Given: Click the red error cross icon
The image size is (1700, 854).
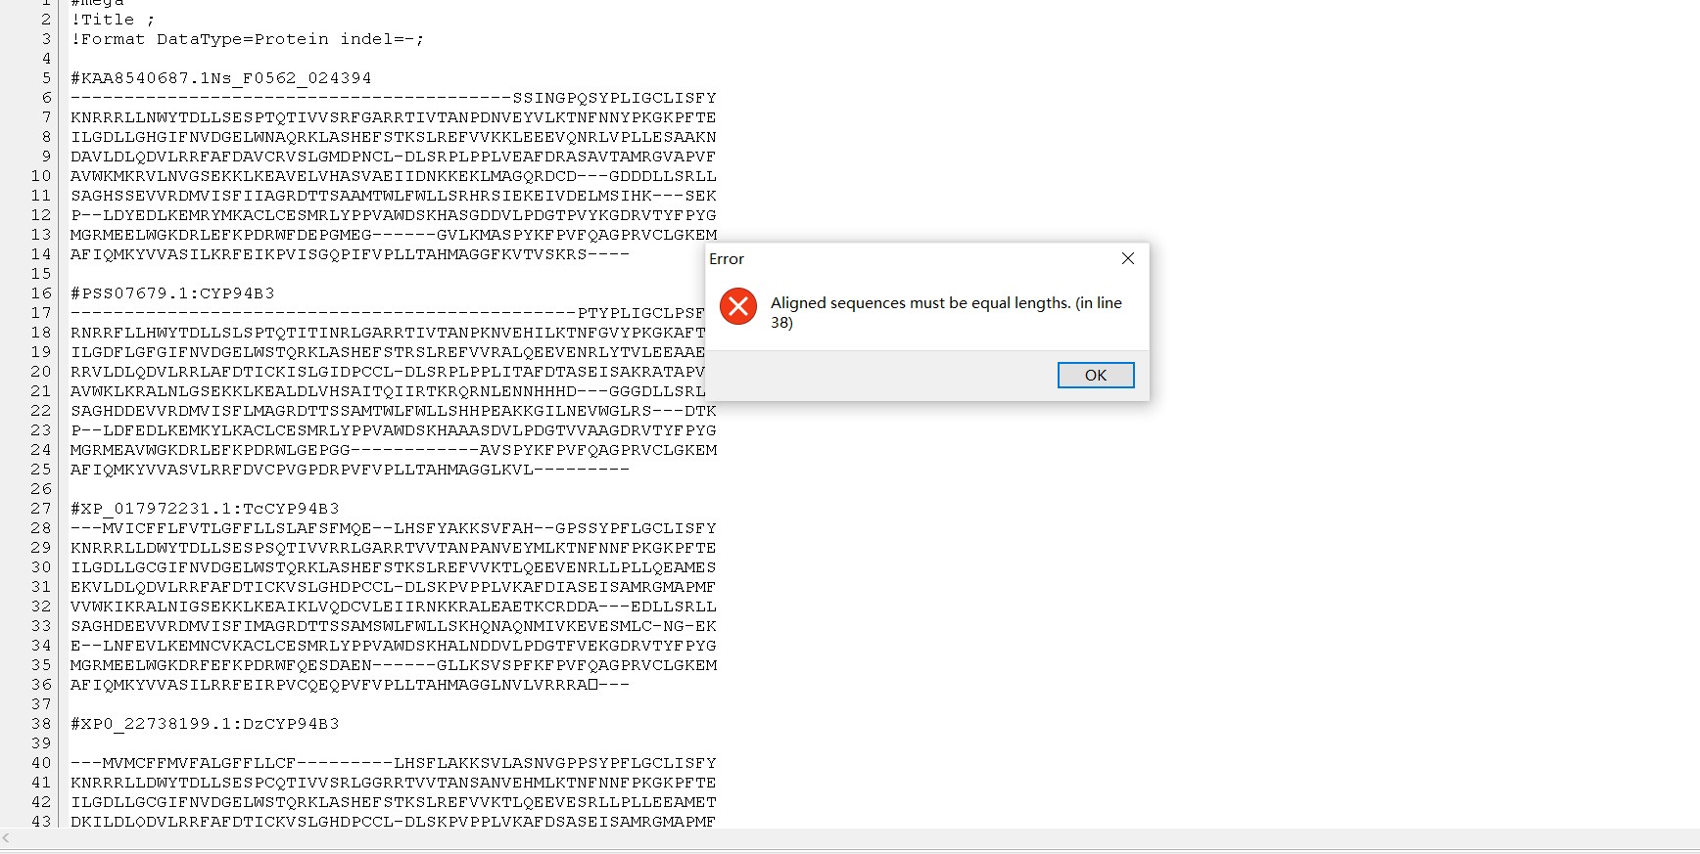Looking at the screenshot, I should (x=738, y=306).
